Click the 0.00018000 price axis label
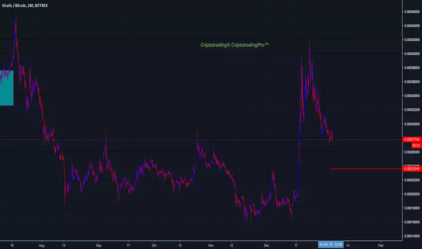 pyautogui.click(x=412, y=208)
